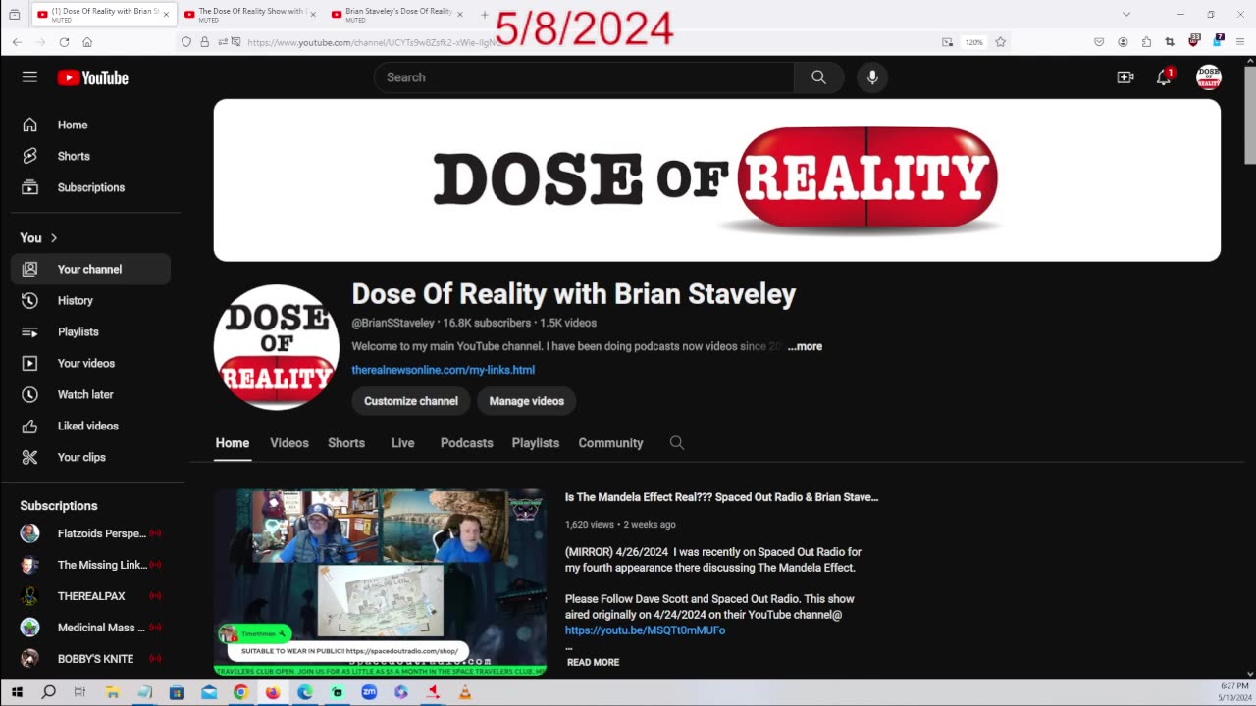Select the channel Podcasts tab
The image size is (1256, 706).
click(x=467, y=443)
